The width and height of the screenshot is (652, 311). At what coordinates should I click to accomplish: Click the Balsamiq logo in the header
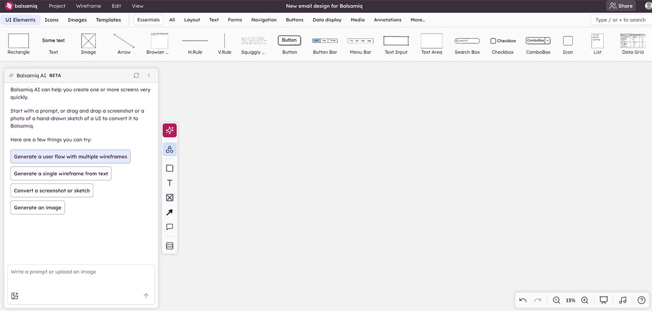pyautogui.click(x=21, y=6)
